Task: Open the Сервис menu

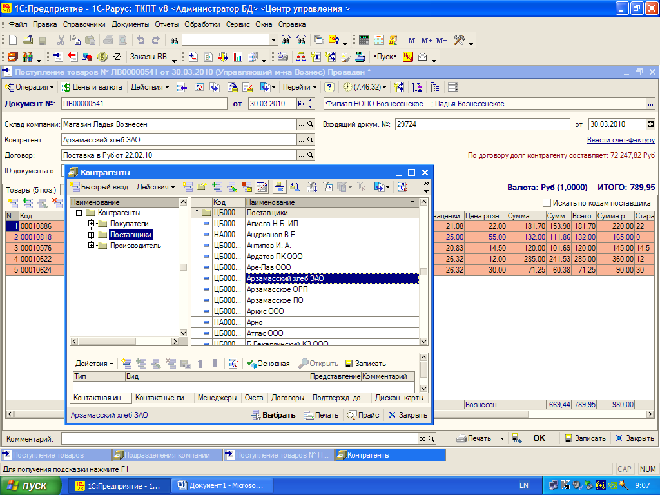Action: tap(238, 24)
